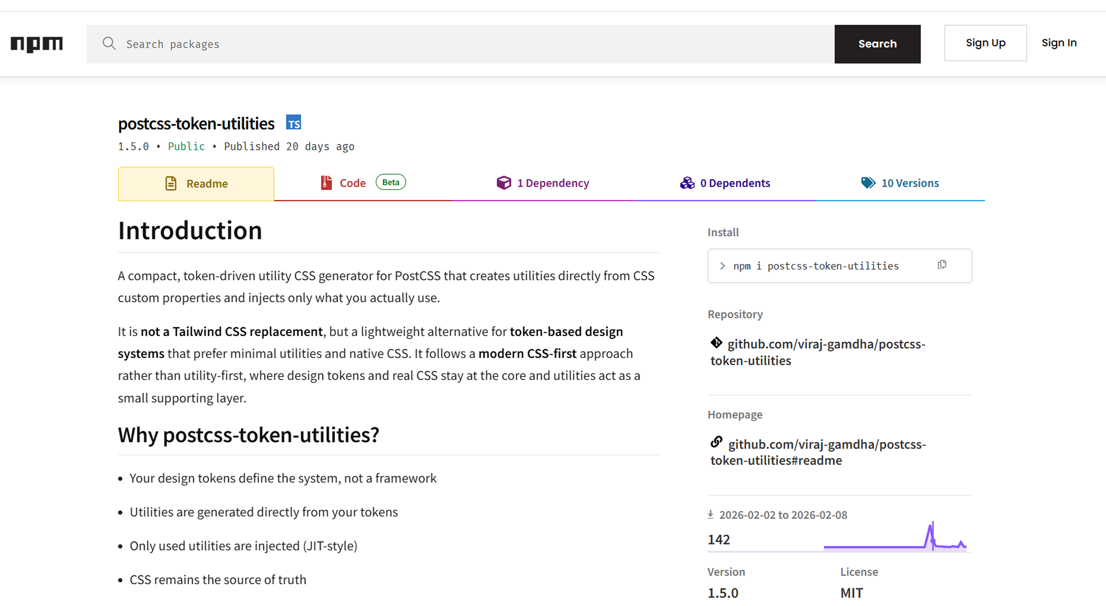
Task: Click 'Published 20 days ago' text
Action: click(x=289, y=146)
